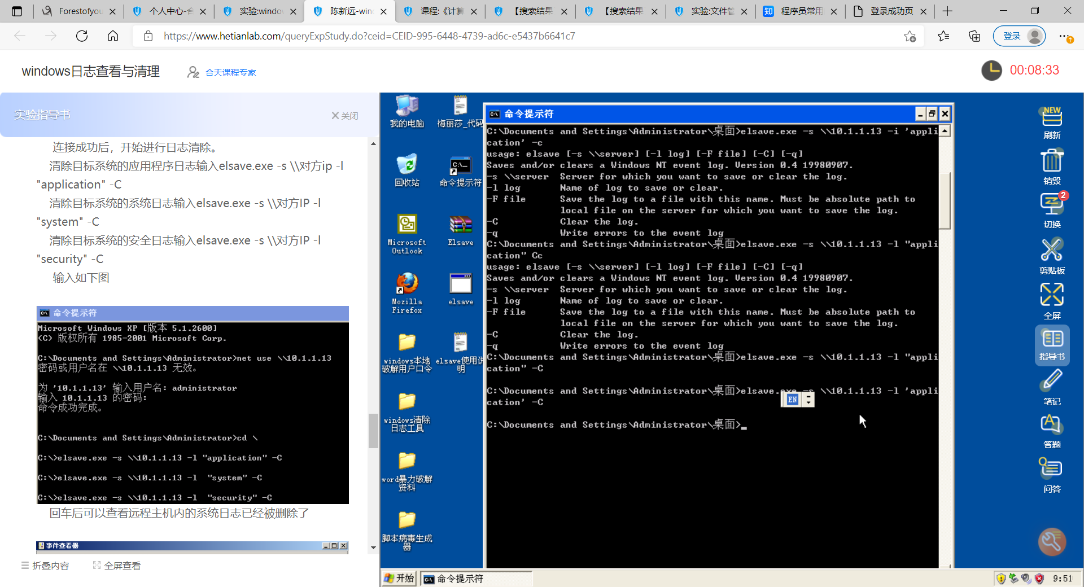
Task: Select elsave使用说明 text file icon
Action: click(461, 353)
